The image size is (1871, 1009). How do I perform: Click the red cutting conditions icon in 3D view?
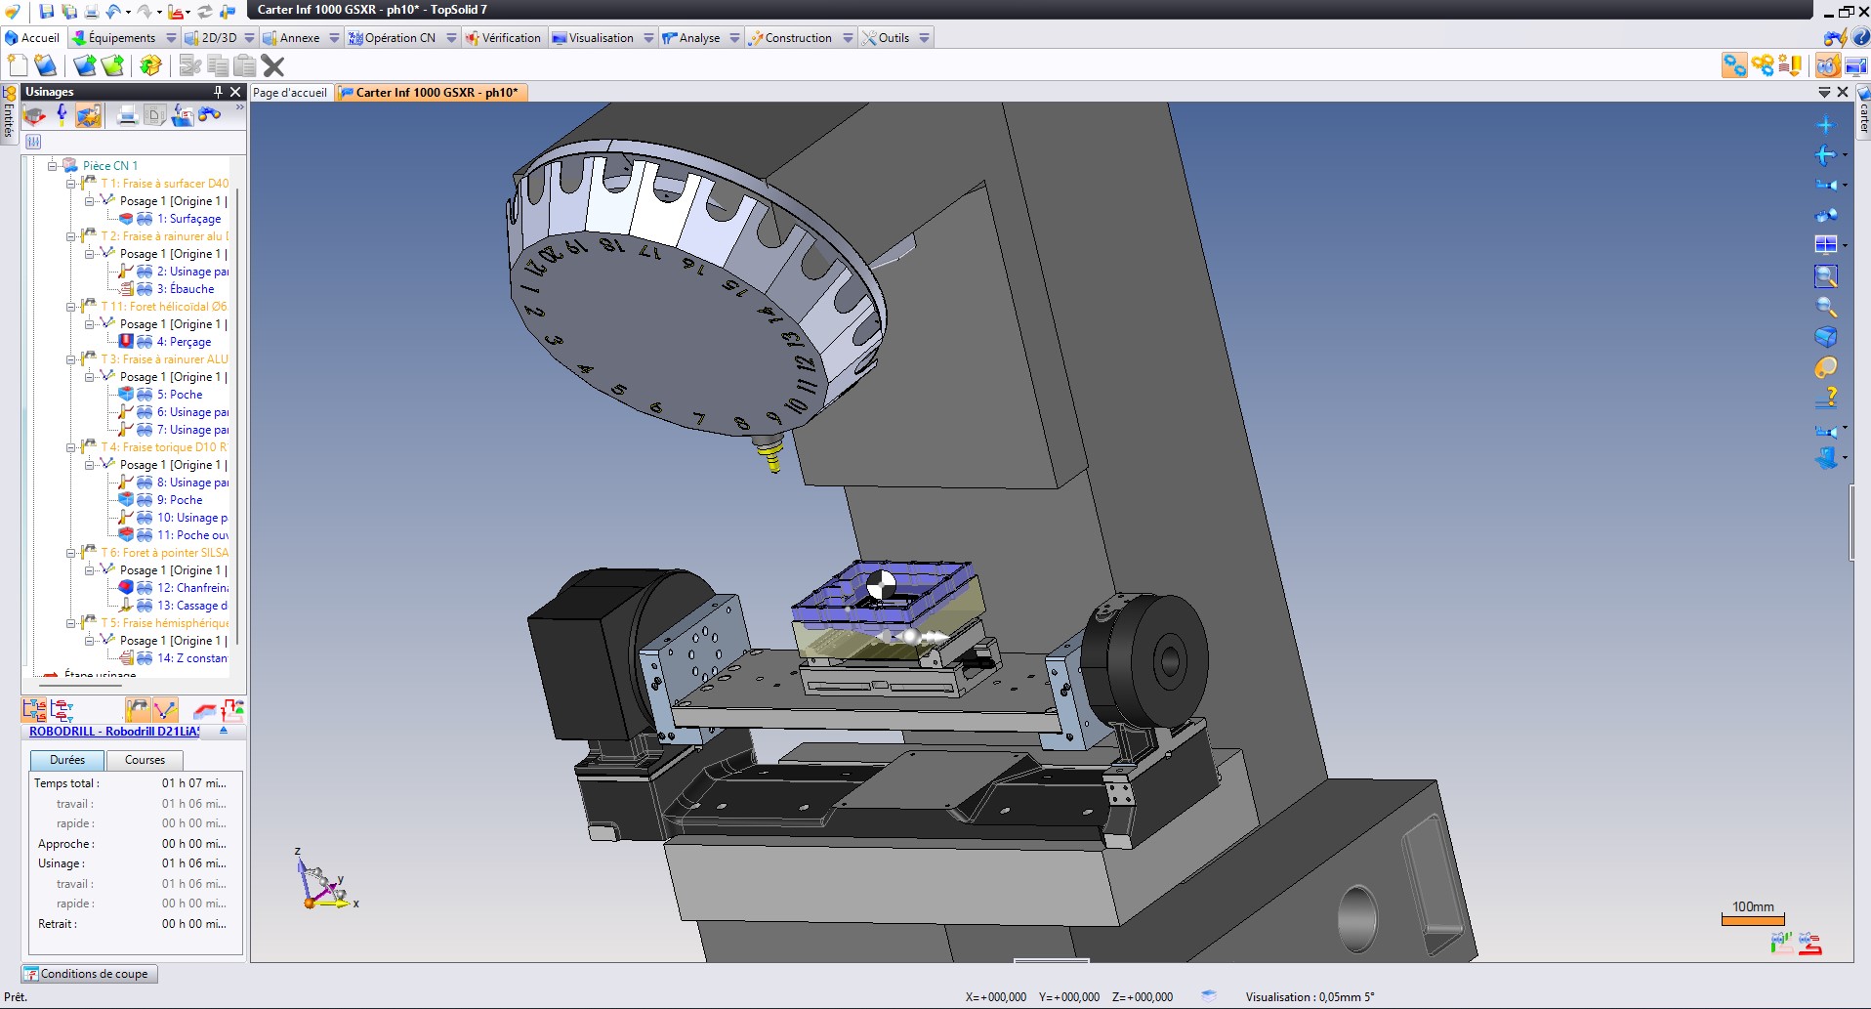click(x=1809, y=944)
